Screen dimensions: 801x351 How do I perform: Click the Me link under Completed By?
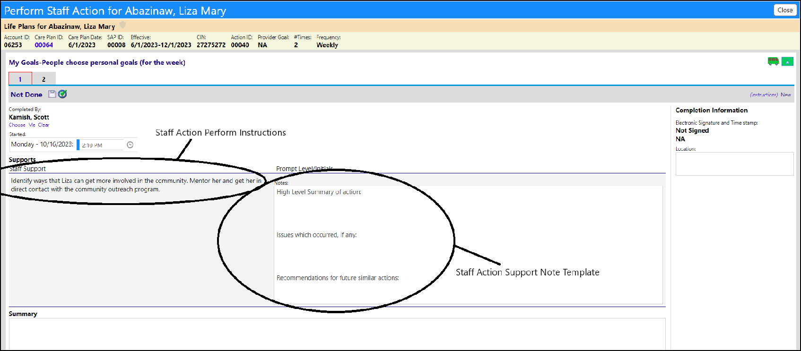(x=32, y=125)
